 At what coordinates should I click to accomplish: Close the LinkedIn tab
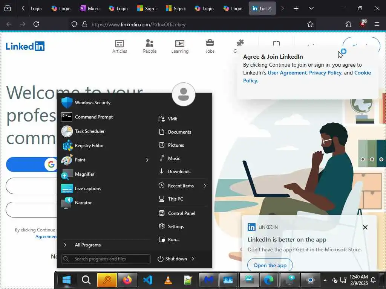click(270, 8)
